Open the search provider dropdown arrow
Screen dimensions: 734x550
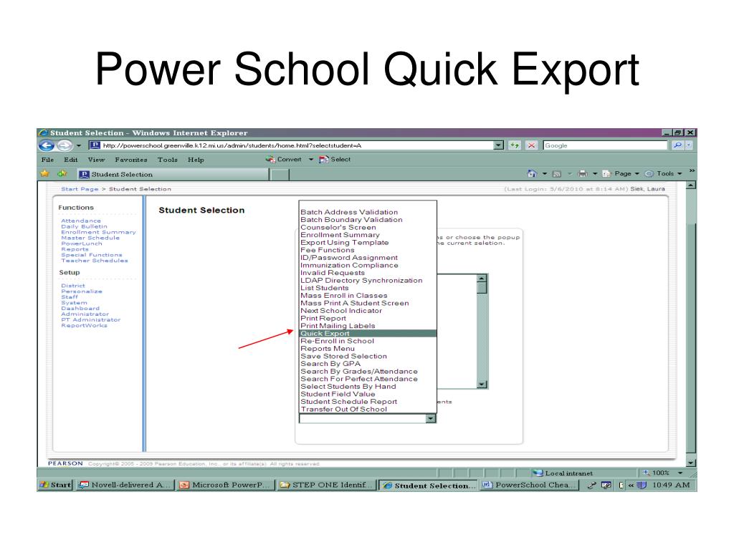point(689,145)
